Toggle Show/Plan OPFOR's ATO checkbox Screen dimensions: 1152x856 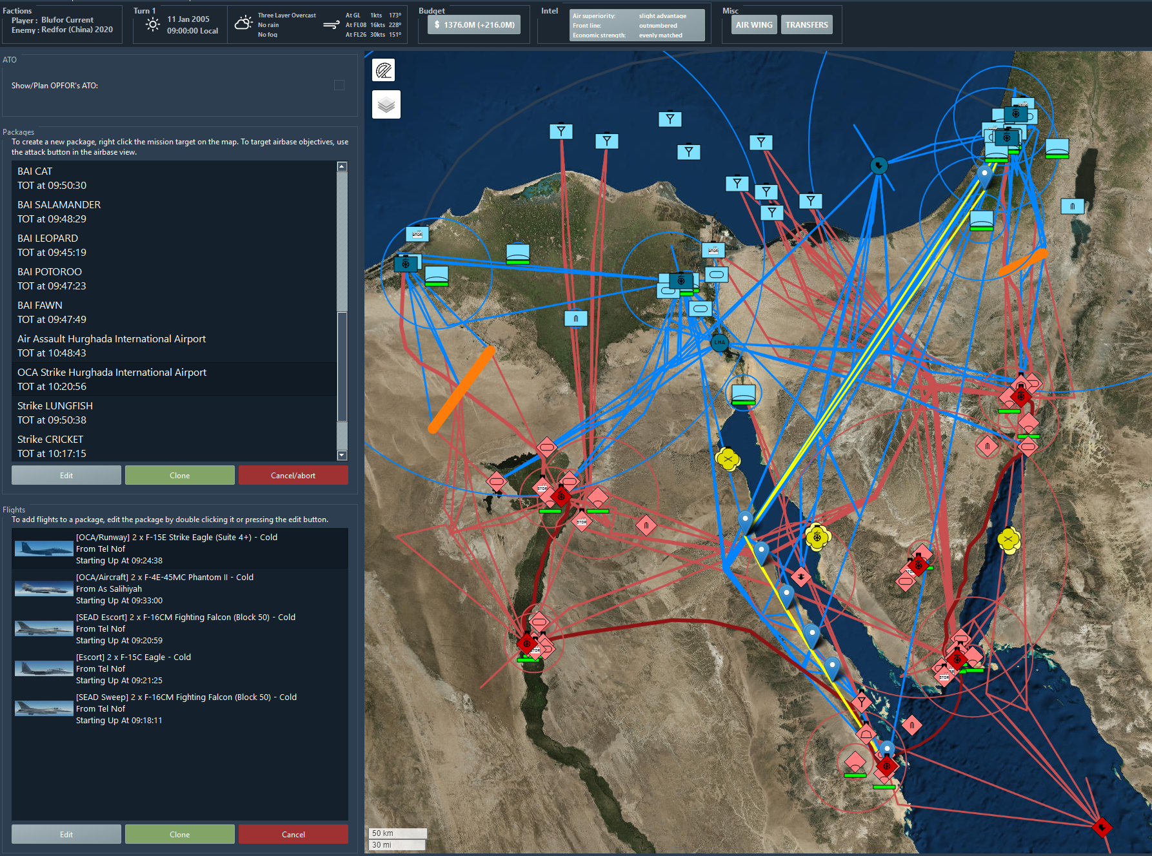pos(339,85)
